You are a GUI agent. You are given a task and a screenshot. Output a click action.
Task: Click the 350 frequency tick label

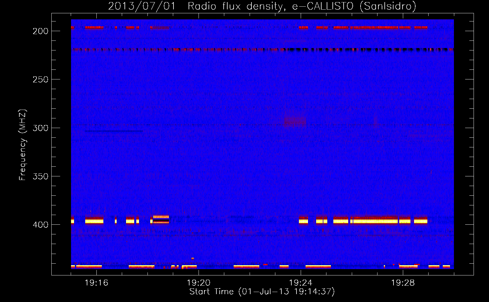pyautogui.click(x=40, y=176)
